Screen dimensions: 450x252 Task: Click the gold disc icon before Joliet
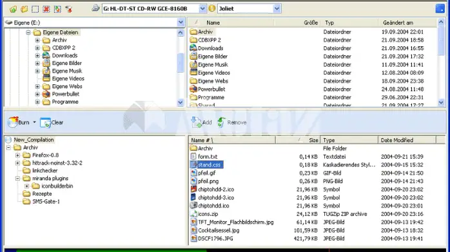[x=212, y=8]
